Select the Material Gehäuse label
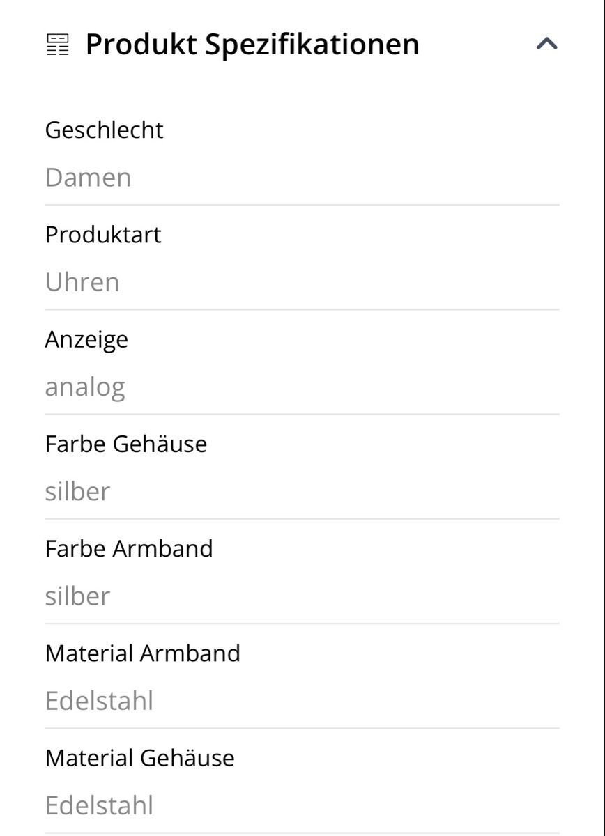605x836 pixels. [139, 758]
